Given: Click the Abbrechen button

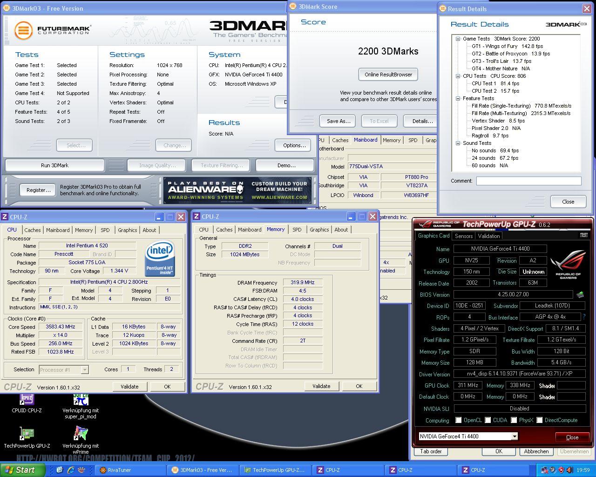Looking at the screenshot, I should (x=536, y=451).
